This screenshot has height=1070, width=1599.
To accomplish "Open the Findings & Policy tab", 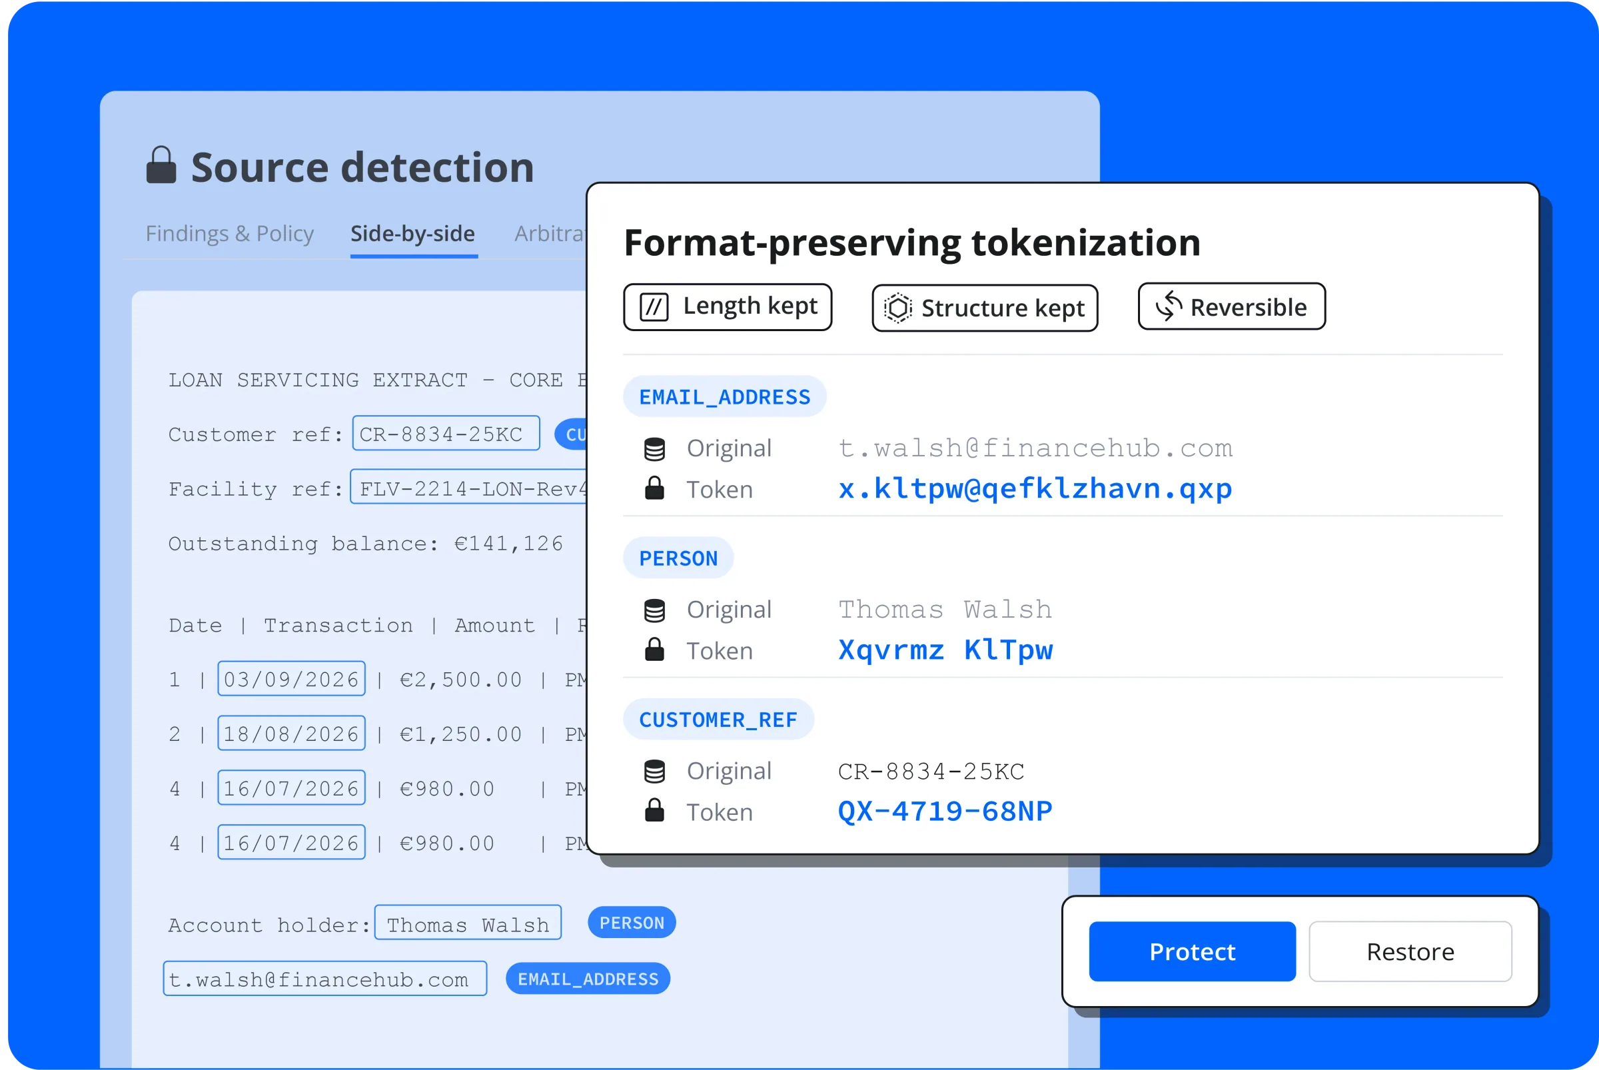I will tap(229, 233).
